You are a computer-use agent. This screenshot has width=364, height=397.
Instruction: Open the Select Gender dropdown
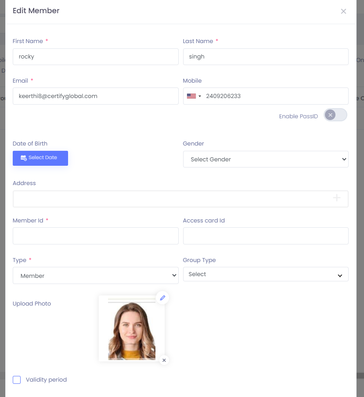point(266,159)
